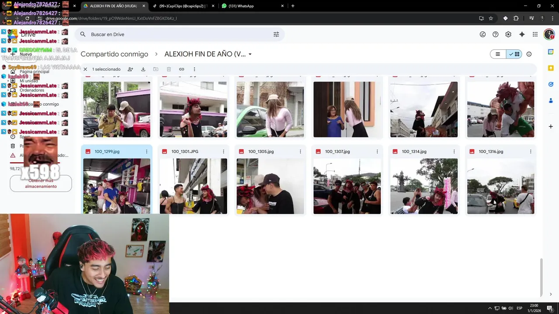Open the Google account avatar
559x314 pixels.
click(549, 34)
